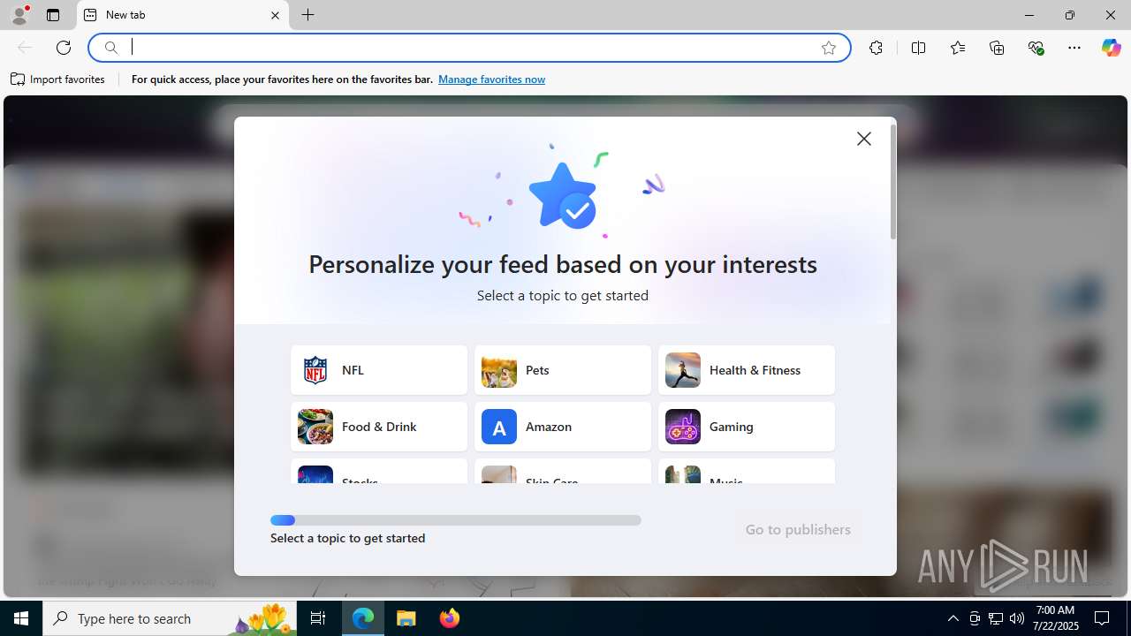Select the Gaming topic
Screen dimensions: 1131x636
tap(747, 427)
